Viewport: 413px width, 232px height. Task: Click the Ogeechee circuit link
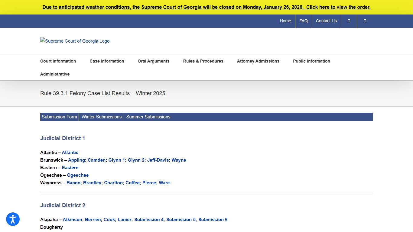pyautogui.click(x=78, y=175)
